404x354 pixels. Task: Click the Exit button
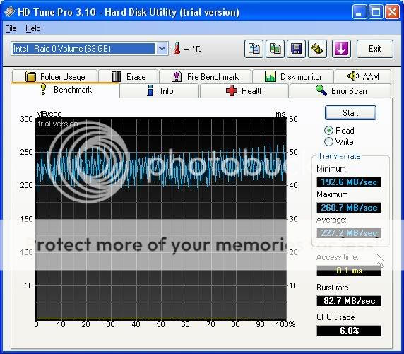coord(375,49)
